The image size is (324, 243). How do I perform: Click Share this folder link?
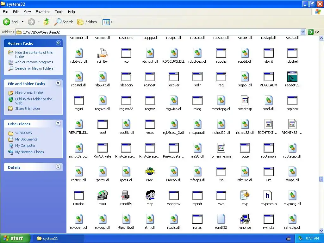pos(28,109)
